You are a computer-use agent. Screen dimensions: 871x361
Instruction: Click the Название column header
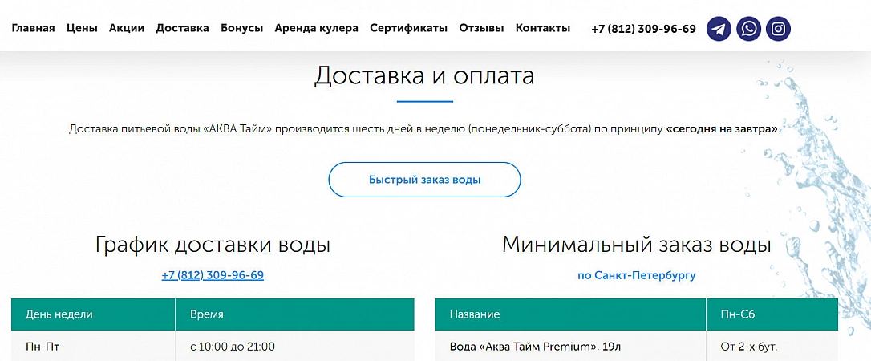tap(475, 314)
